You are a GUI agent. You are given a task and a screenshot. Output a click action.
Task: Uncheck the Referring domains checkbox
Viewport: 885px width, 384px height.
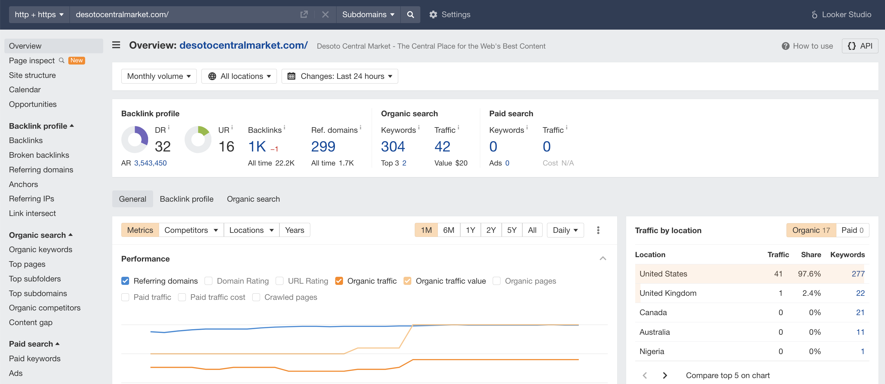coord(125,281)
